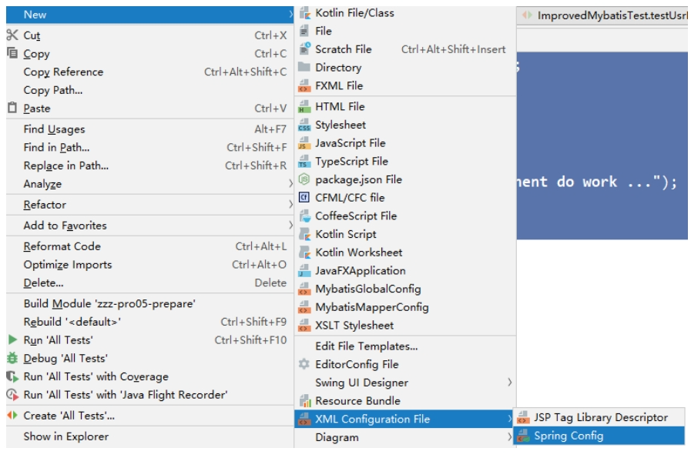Open Find Usages from context menu

(x=150, y=129)
